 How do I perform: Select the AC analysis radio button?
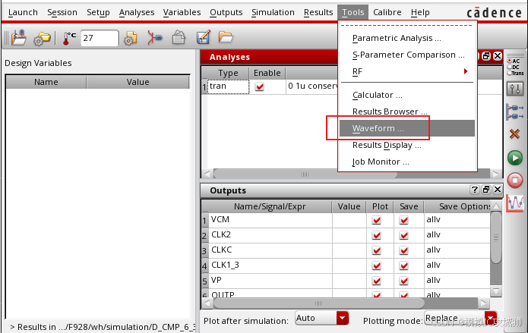[509, 61]
